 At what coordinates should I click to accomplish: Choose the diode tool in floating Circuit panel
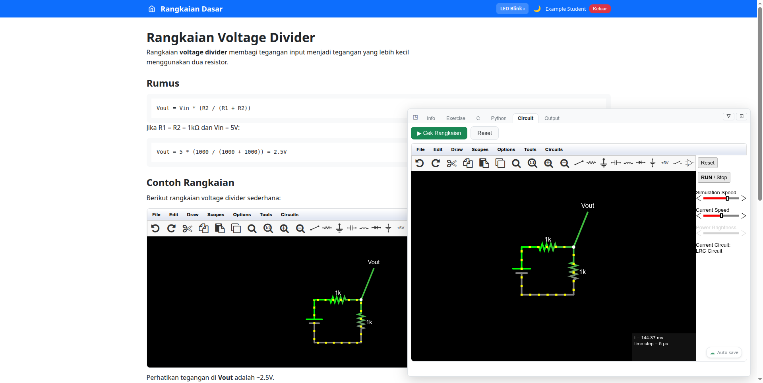click(x=640, y=163)
